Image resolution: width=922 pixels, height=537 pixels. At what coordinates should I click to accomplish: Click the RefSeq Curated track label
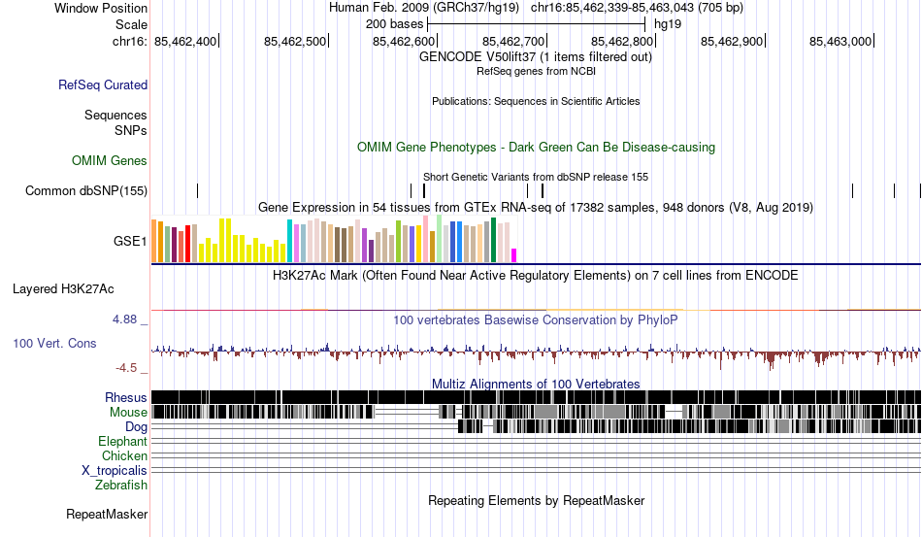103,84
